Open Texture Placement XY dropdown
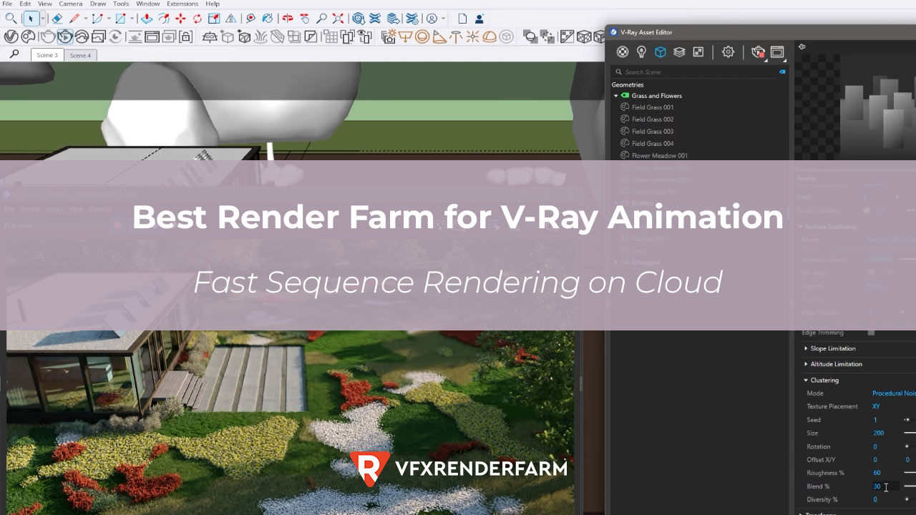916x515 pixels. point(876,406)
